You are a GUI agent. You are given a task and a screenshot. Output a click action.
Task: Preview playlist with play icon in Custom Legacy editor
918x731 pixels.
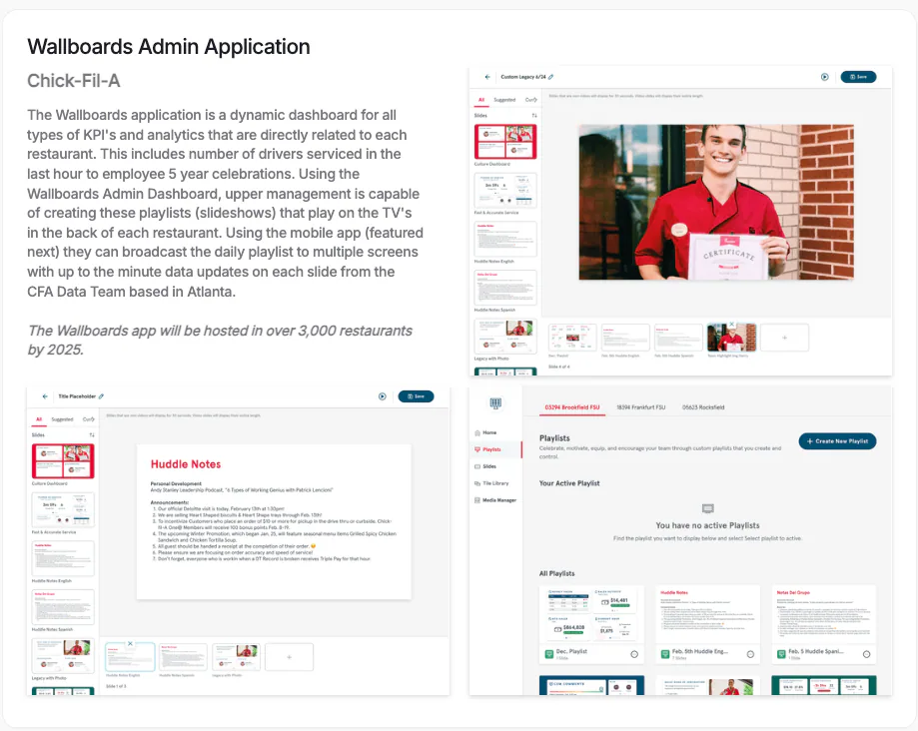tap(824, 77)
